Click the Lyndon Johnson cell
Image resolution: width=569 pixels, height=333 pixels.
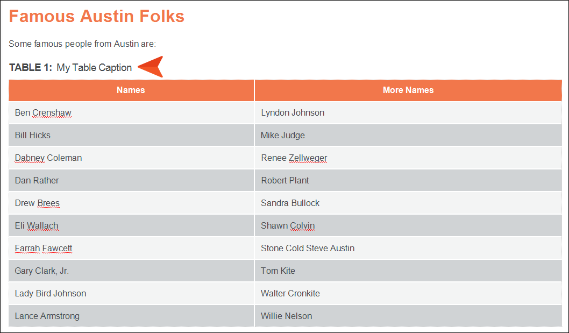coord(408,112)
